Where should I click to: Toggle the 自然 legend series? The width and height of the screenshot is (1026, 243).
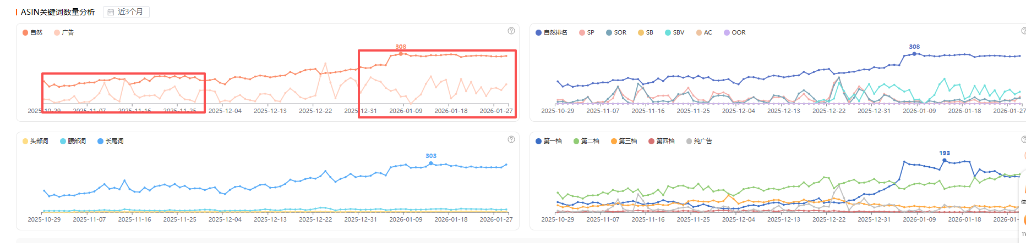tap(32, 32)
